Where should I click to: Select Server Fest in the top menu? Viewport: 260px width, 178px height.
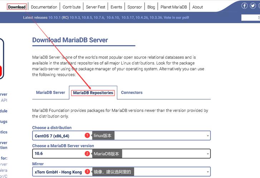click(x=95, y=7)
